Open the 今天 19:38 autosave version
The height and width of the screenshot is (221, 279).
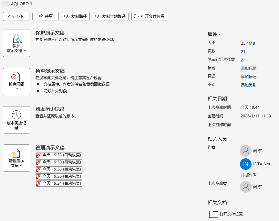(59, 155)
